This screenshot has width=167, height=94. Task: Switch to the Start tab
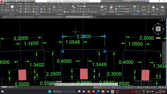point(5,17)
